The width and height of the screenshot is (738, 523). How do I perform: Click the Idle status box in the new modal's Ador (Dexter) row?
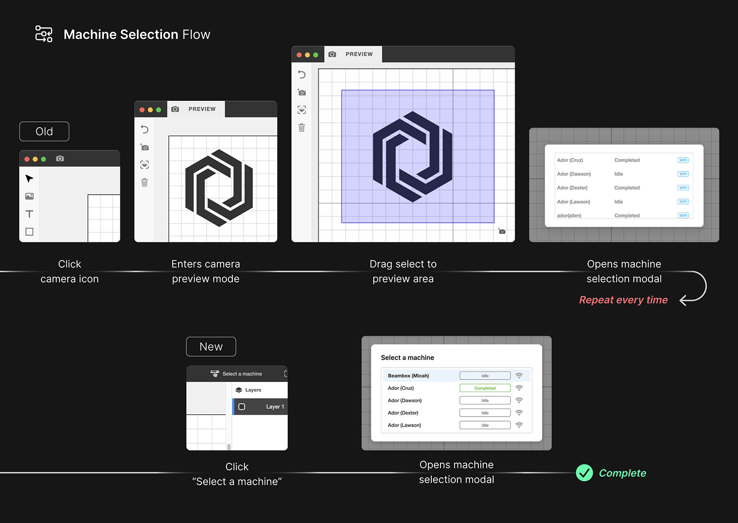(485, 413)
